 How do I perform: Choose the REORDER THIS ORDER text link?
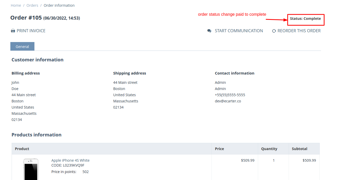pos(299,31)
